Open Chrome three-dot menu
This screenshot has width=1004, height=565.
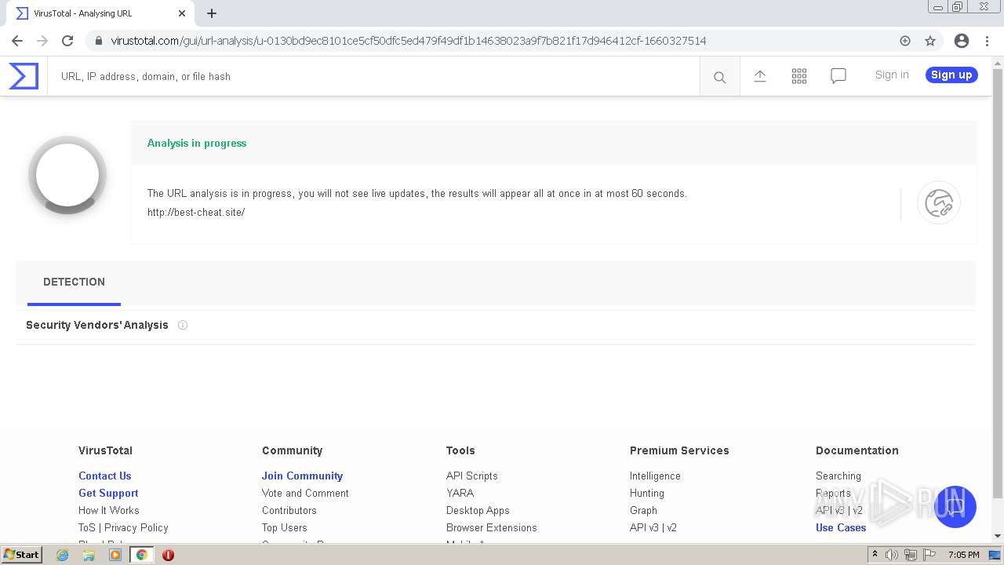coord(986,41)
